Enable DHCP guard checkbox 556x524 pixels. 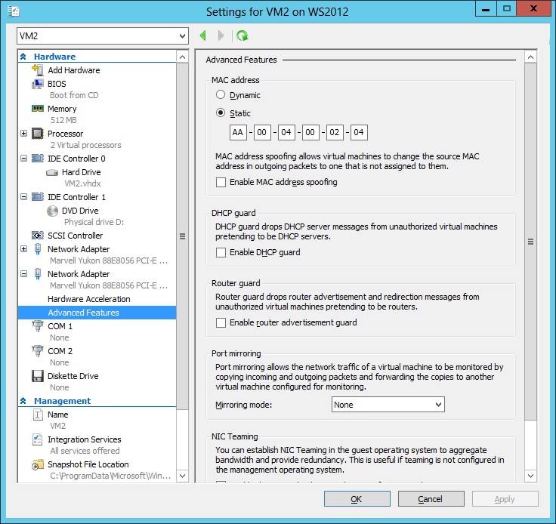click(x=221, y=252)
